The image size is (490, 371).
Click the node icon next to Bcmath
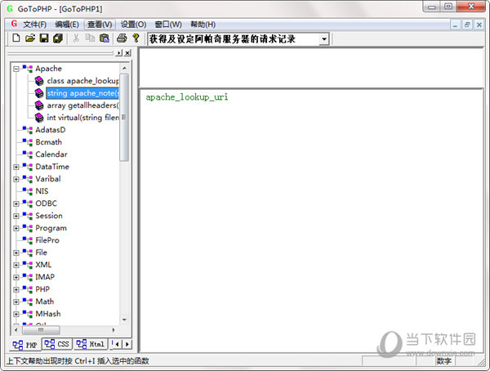pyautogui.click(x=28, y=142)
